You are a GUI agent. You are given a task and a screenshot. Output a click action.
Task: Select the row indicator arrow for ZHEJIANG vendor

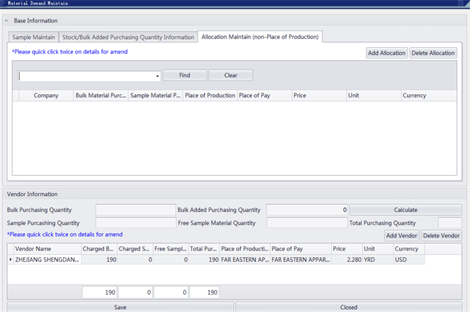(10, 259)
